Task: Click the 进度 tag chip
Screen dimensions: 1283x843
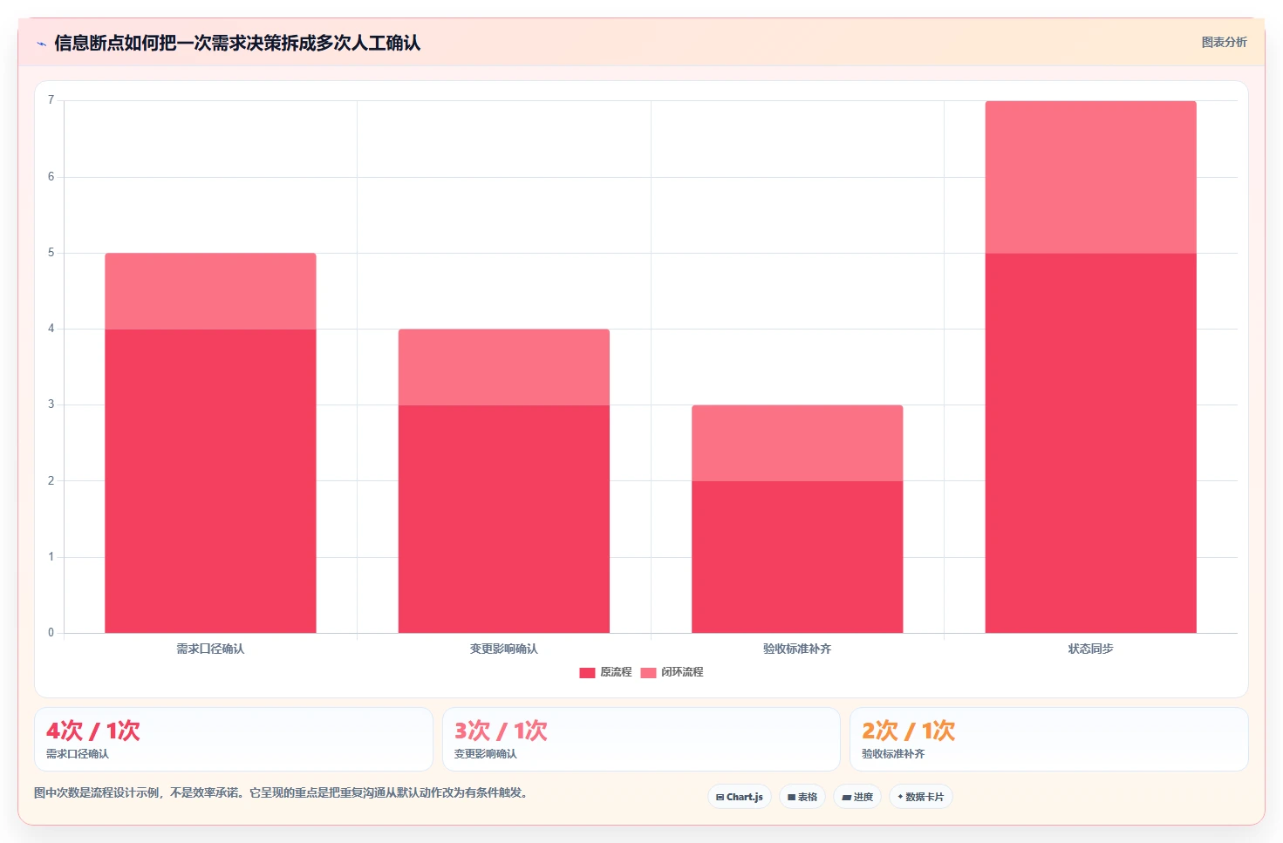Action: (x=857, y=797)
